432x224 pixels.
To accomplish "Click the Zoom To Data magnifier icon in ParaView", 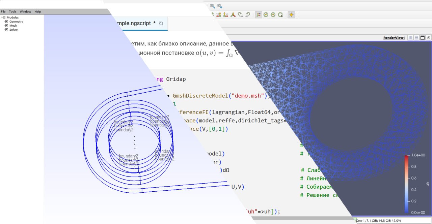I will coord(213,6).
